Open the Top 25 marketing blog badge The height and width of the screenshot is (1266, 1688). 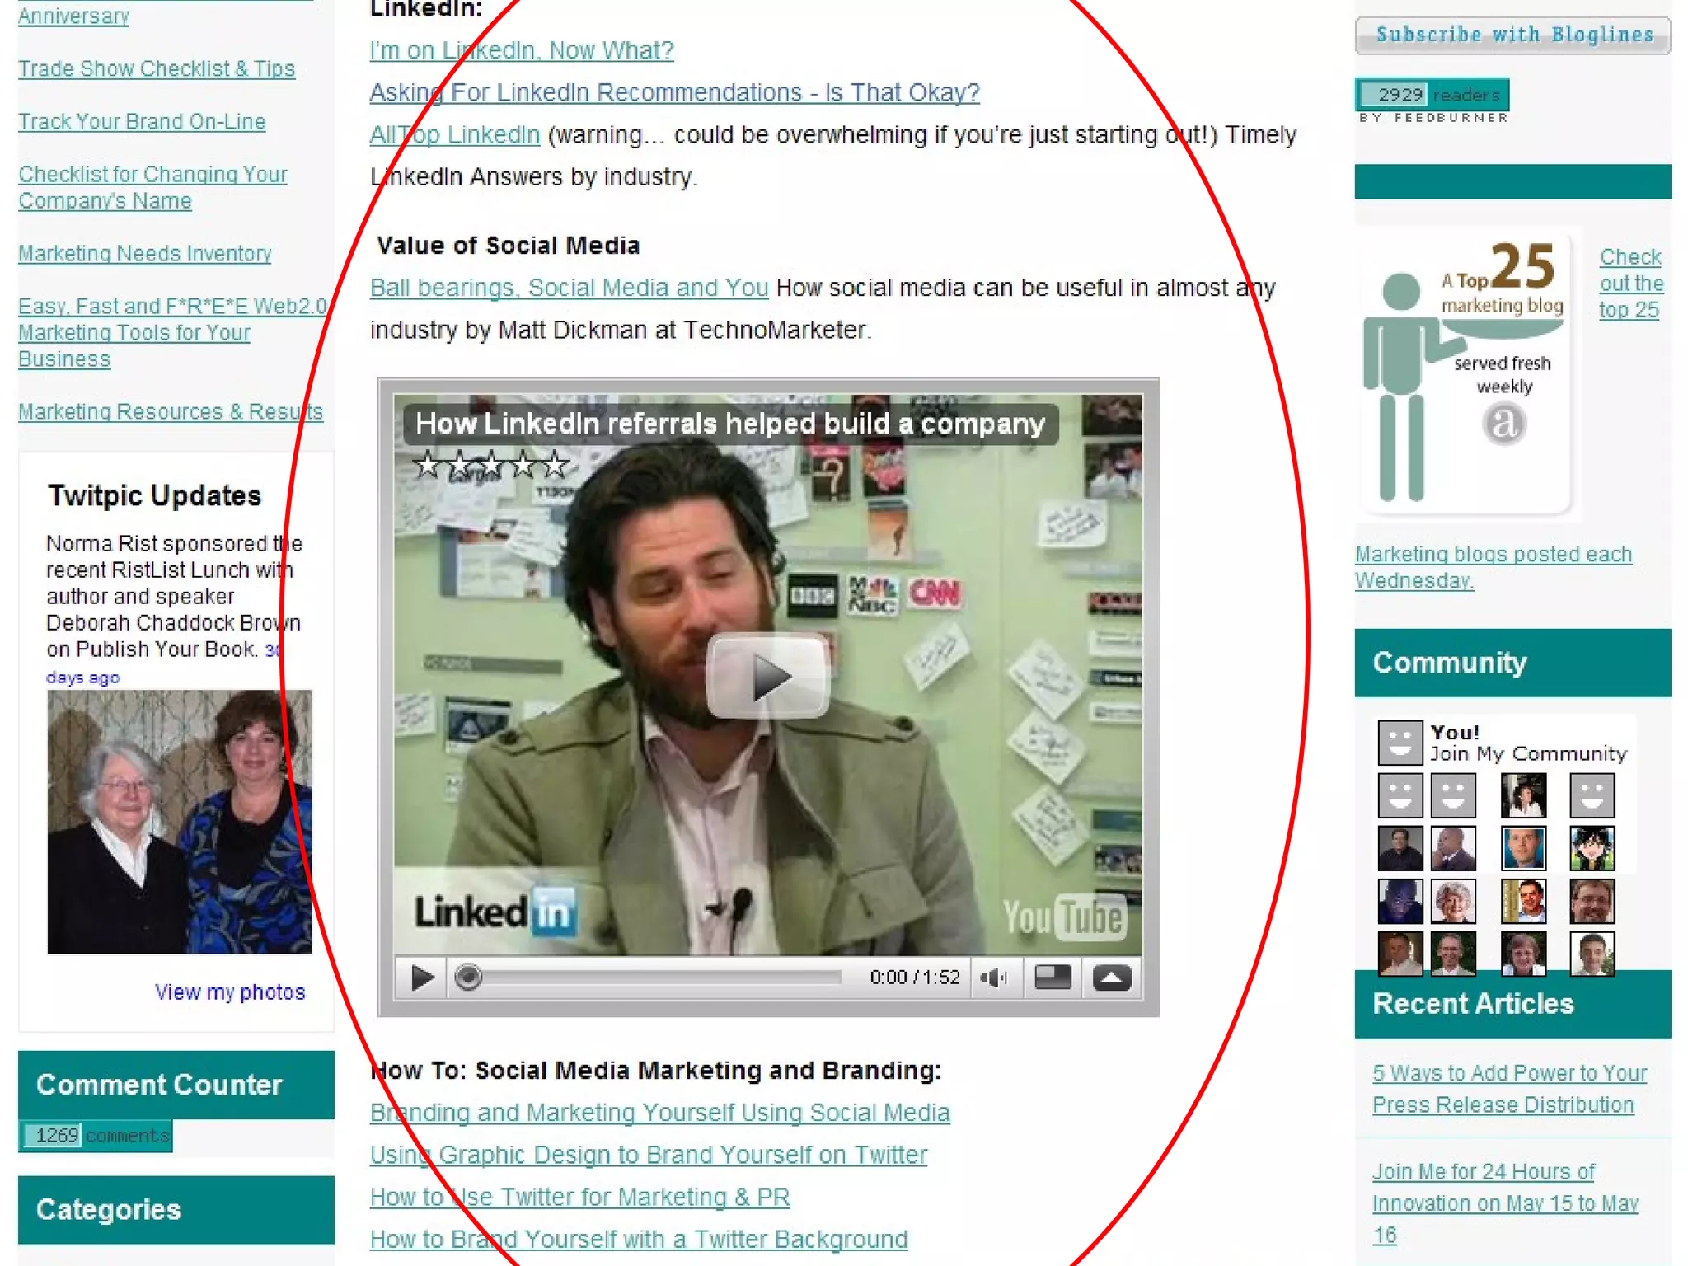pyautogui.click(x=1467, y=371)
